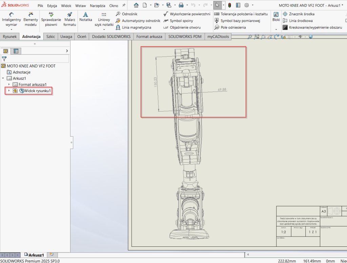Open the Narzędzia menu
Screen dimensions: 347x263
point(98,6)
